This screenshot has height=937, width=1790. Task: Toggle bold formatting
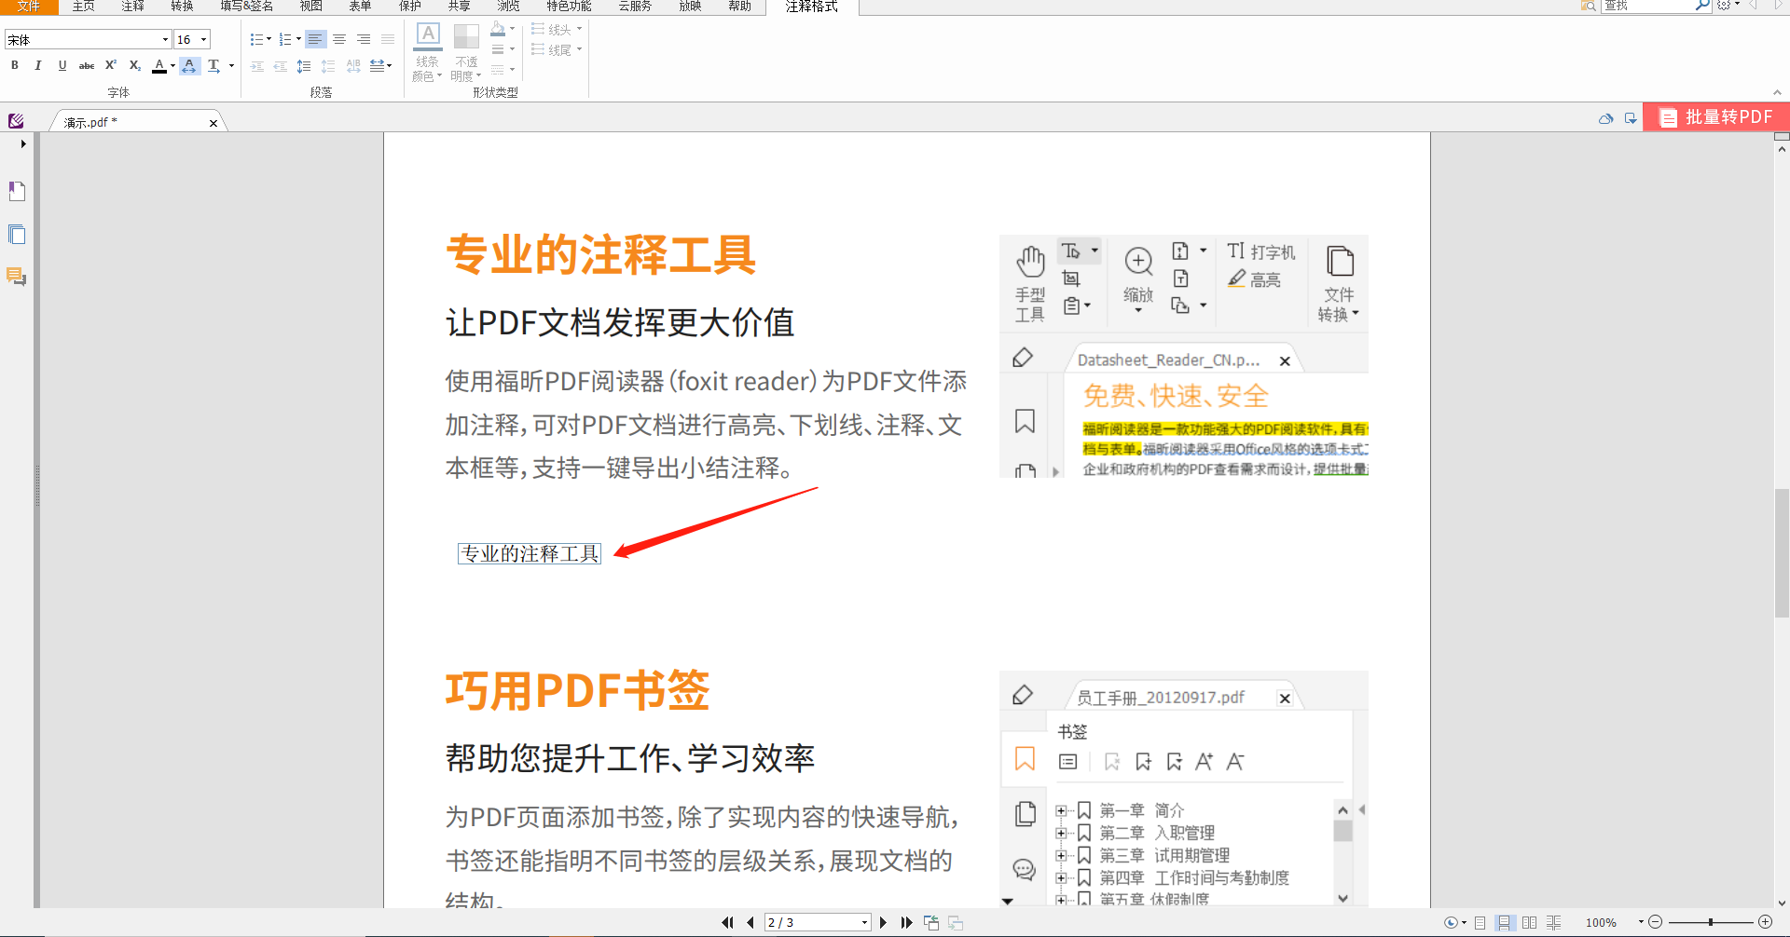point(14,65)
